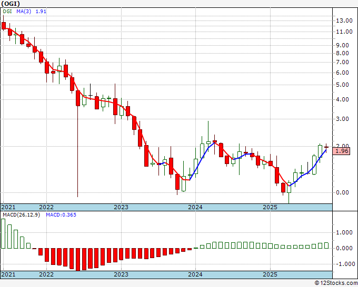Click the deepest red MACD bar mid-2022
The image size is (358, 287).
tap(78, 260)
